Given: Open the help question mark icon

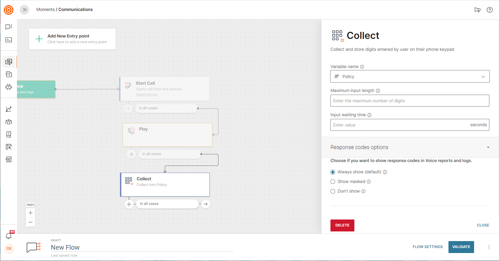Looking at the screenshot, I should (x=489, y=10).
